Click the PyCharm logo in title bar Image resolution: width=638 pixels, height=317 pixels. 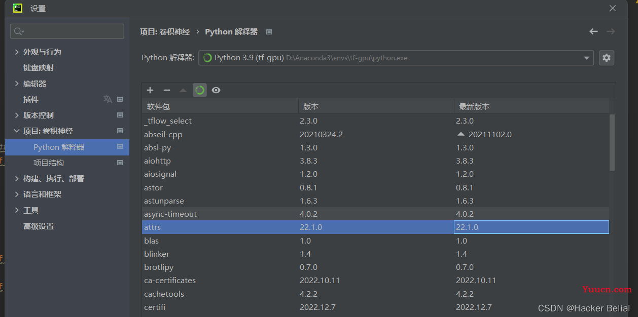[17, 8]
